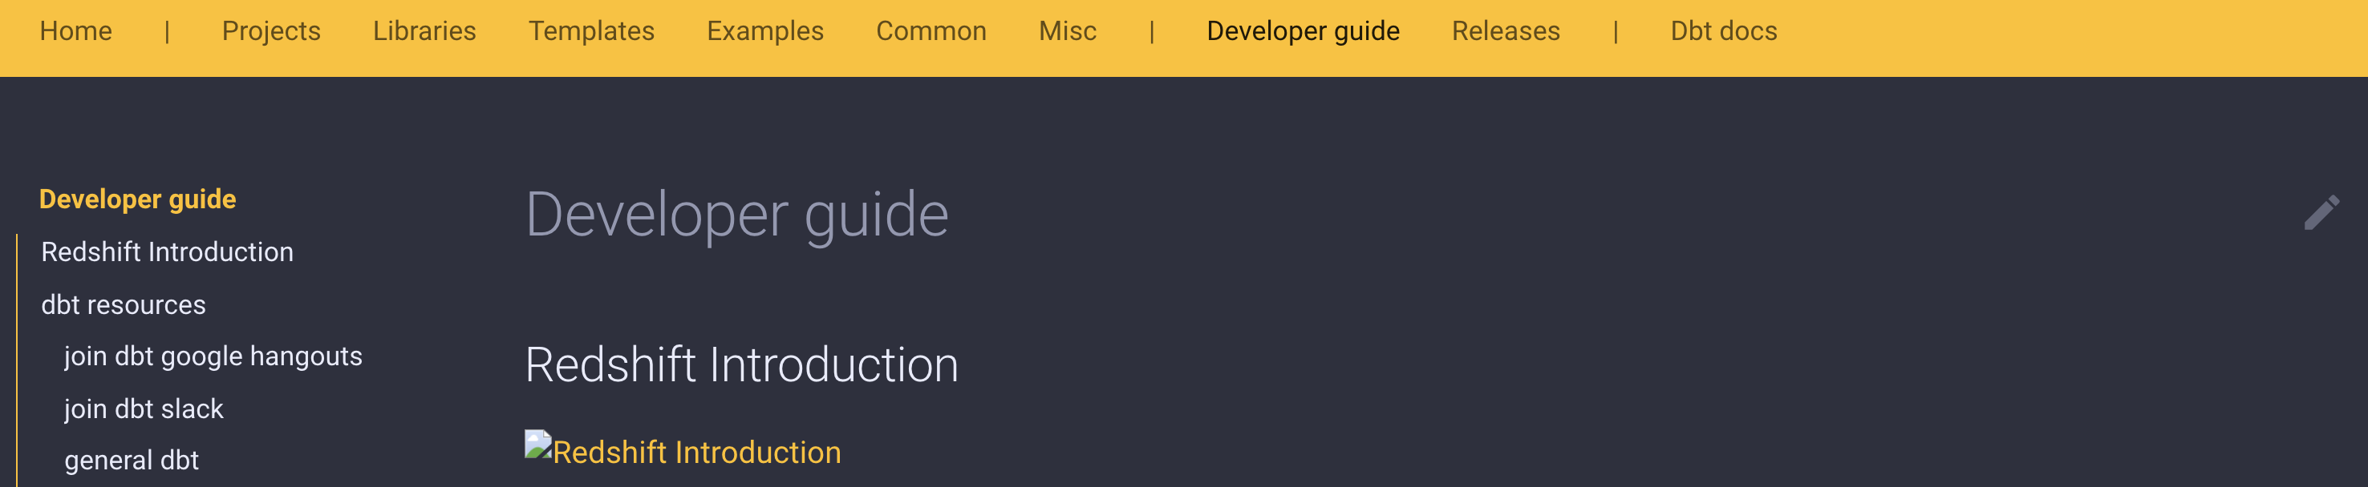
Task: Go to the Common page
Action: coord(931,30)
